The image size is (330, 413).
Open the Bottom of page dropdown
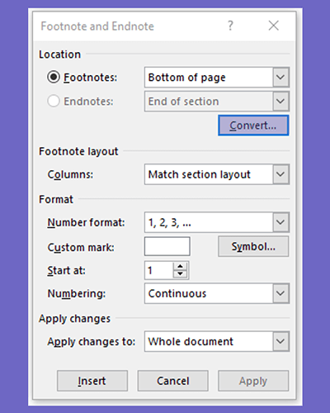coord(217,78)
